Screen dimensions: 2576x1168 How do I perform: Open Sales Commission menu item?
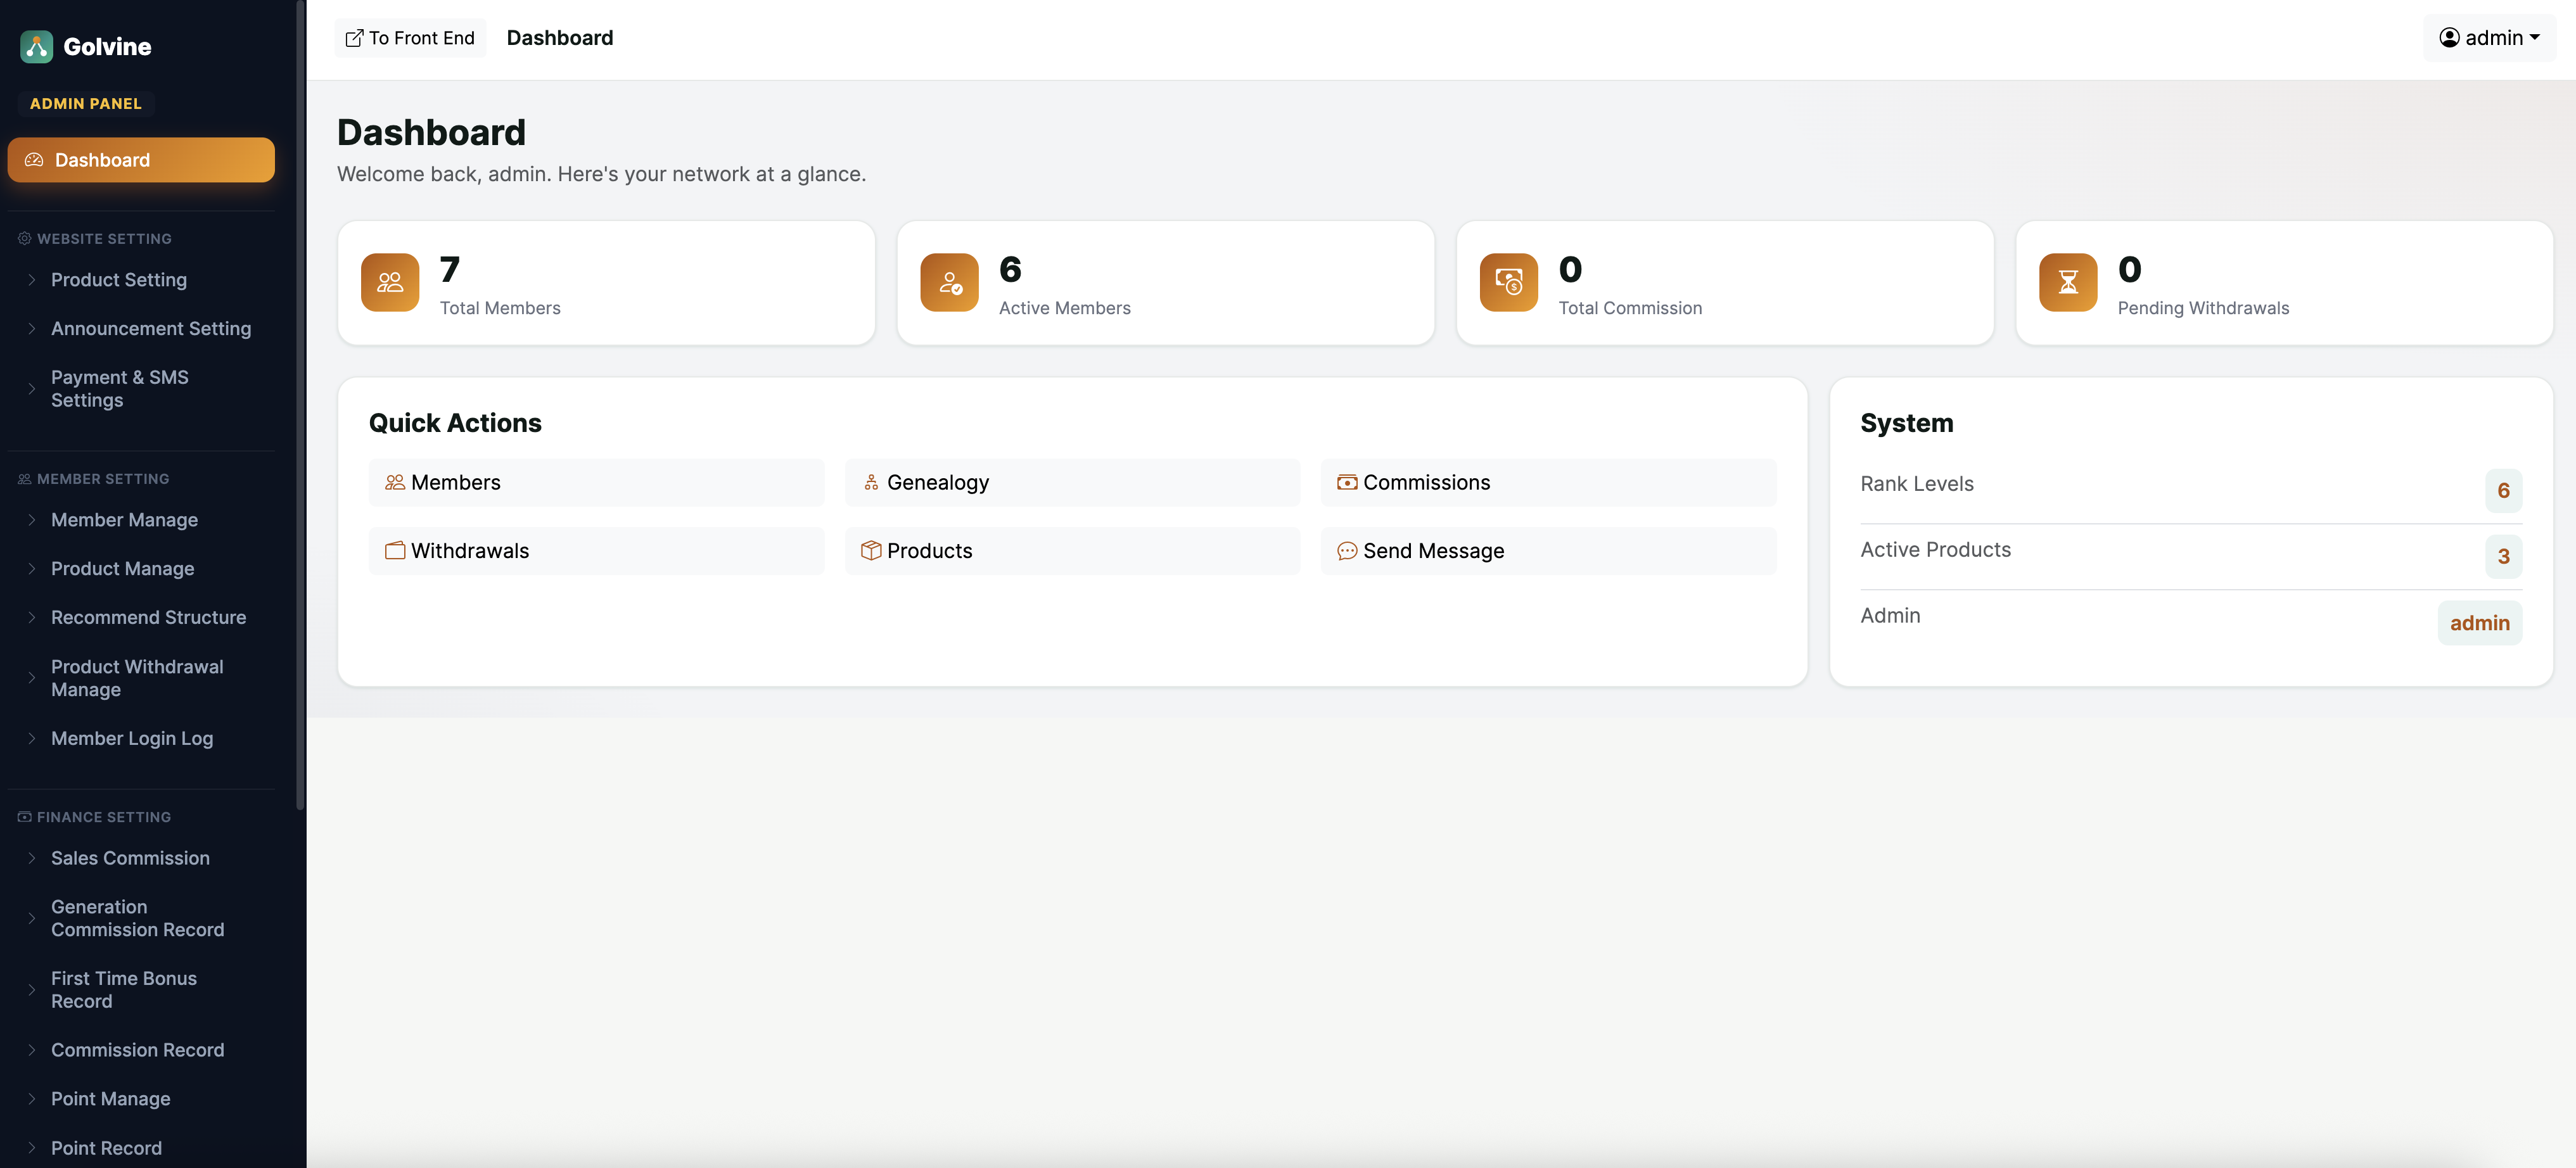(x=141, y=858)
